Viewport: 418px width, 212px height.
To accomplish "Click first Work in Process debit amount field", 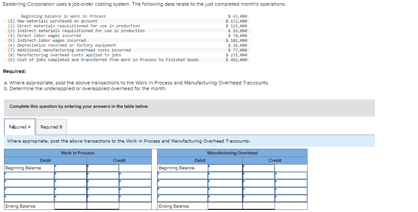I will pos(71,175).
